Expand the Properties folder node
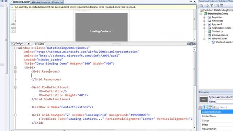 pos(204,17)
